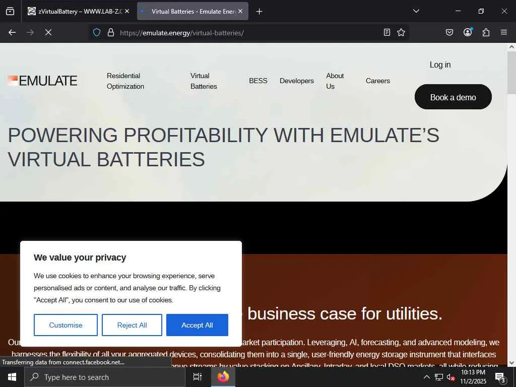Expand the list all tabs chevron
This screenshot has width=516, height=387.
tap(416, 11)
